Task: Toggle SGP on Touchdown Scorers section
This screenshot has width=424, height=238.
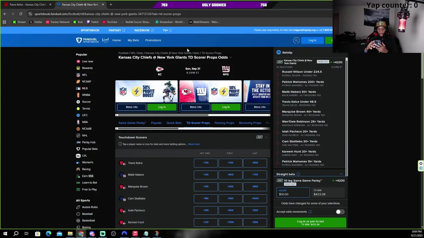Action: (259, 137)
